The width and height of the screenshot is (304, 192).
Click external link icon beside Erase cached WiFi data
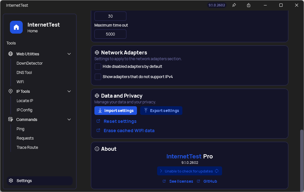[x=98, y=130]
